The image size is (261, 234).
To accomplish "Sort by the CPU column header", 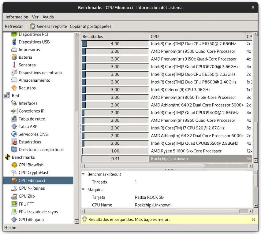I will pos(197,36).
